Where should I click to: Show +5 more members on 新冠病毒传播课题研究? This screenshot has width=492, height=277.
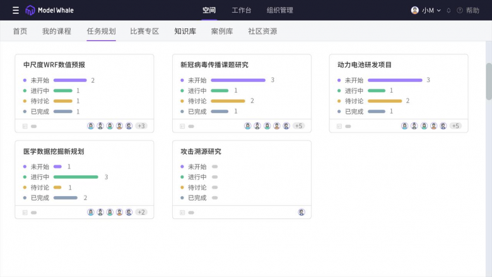point(298,126)
